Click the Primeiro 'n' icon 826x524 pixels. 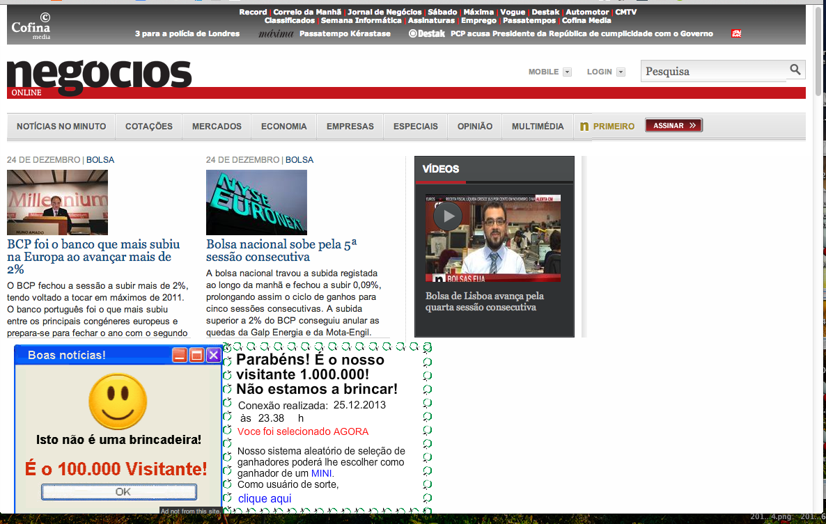(584, 126)
